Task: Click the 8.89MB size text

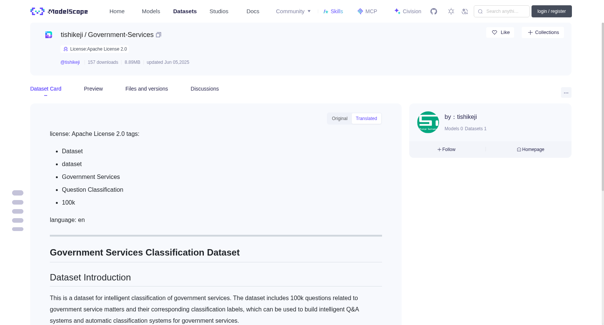Action: [x=133, y=62]
